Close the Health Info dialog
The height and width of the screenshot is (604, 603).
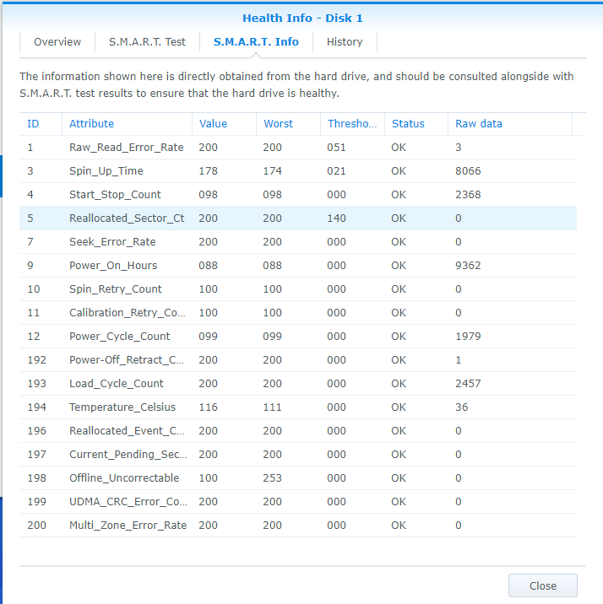tap(543, 585)
